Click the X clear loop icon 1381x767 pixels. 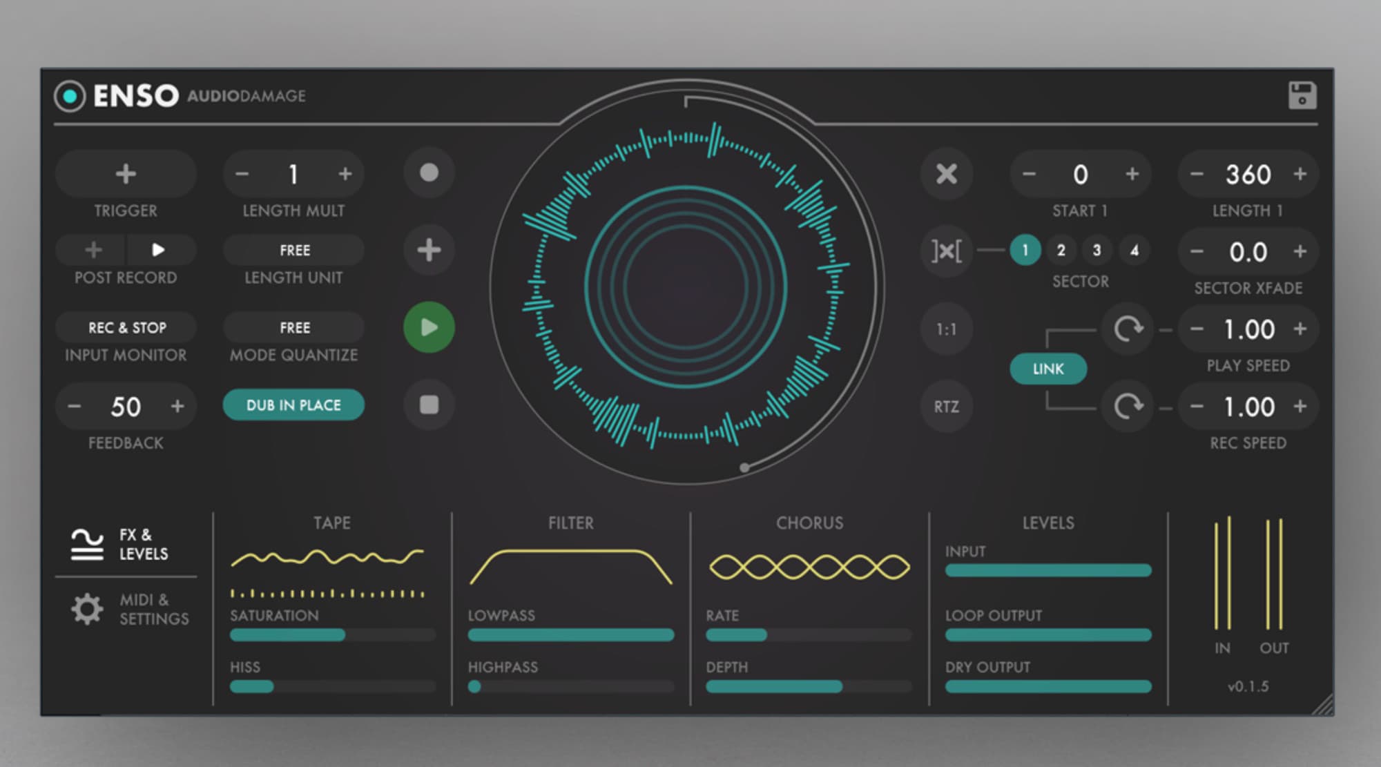(946, 173)
